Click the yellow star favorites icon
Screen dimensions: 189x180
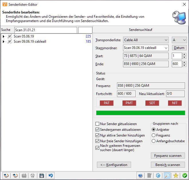click(176, 175)
